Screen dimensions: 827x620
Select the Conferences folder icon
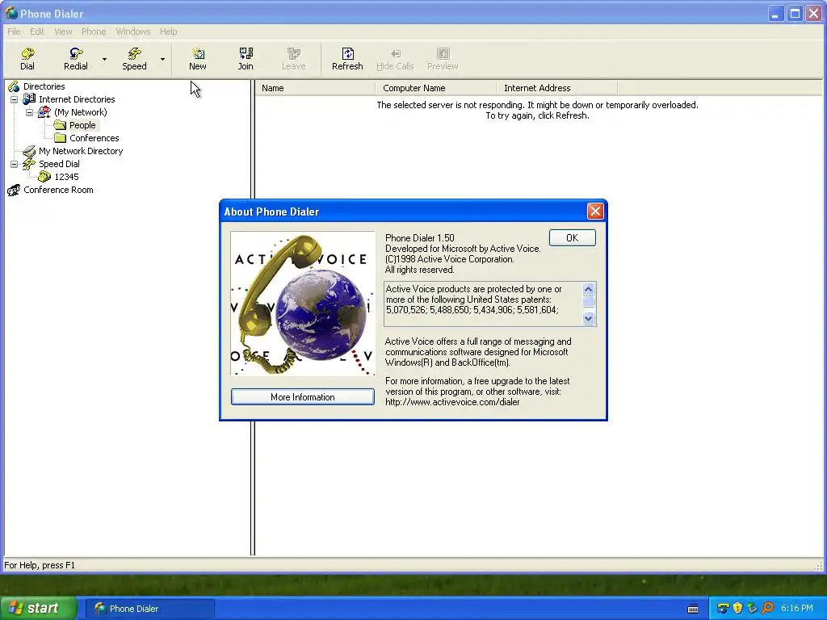pos(60,138)
